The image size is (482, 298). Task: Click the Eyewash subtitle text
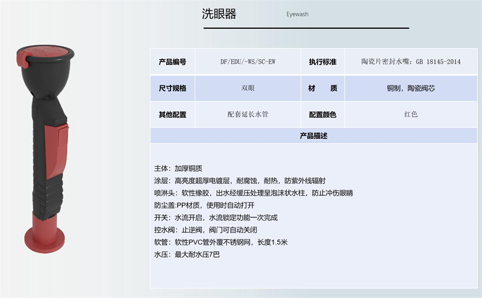[297, 14]
